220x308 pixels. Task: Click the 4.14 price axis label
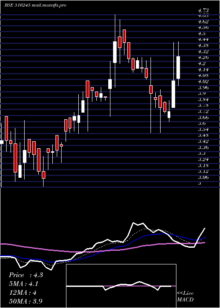click(x=203, y=70)
